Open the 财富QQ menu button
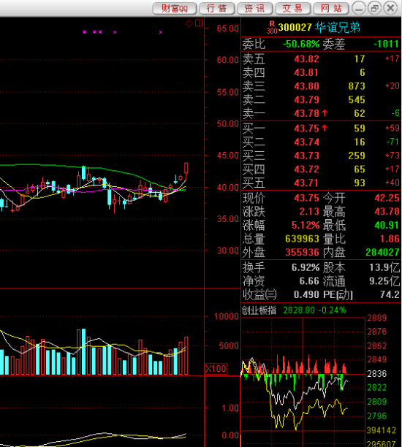402x447 pixels. (175, 8)
